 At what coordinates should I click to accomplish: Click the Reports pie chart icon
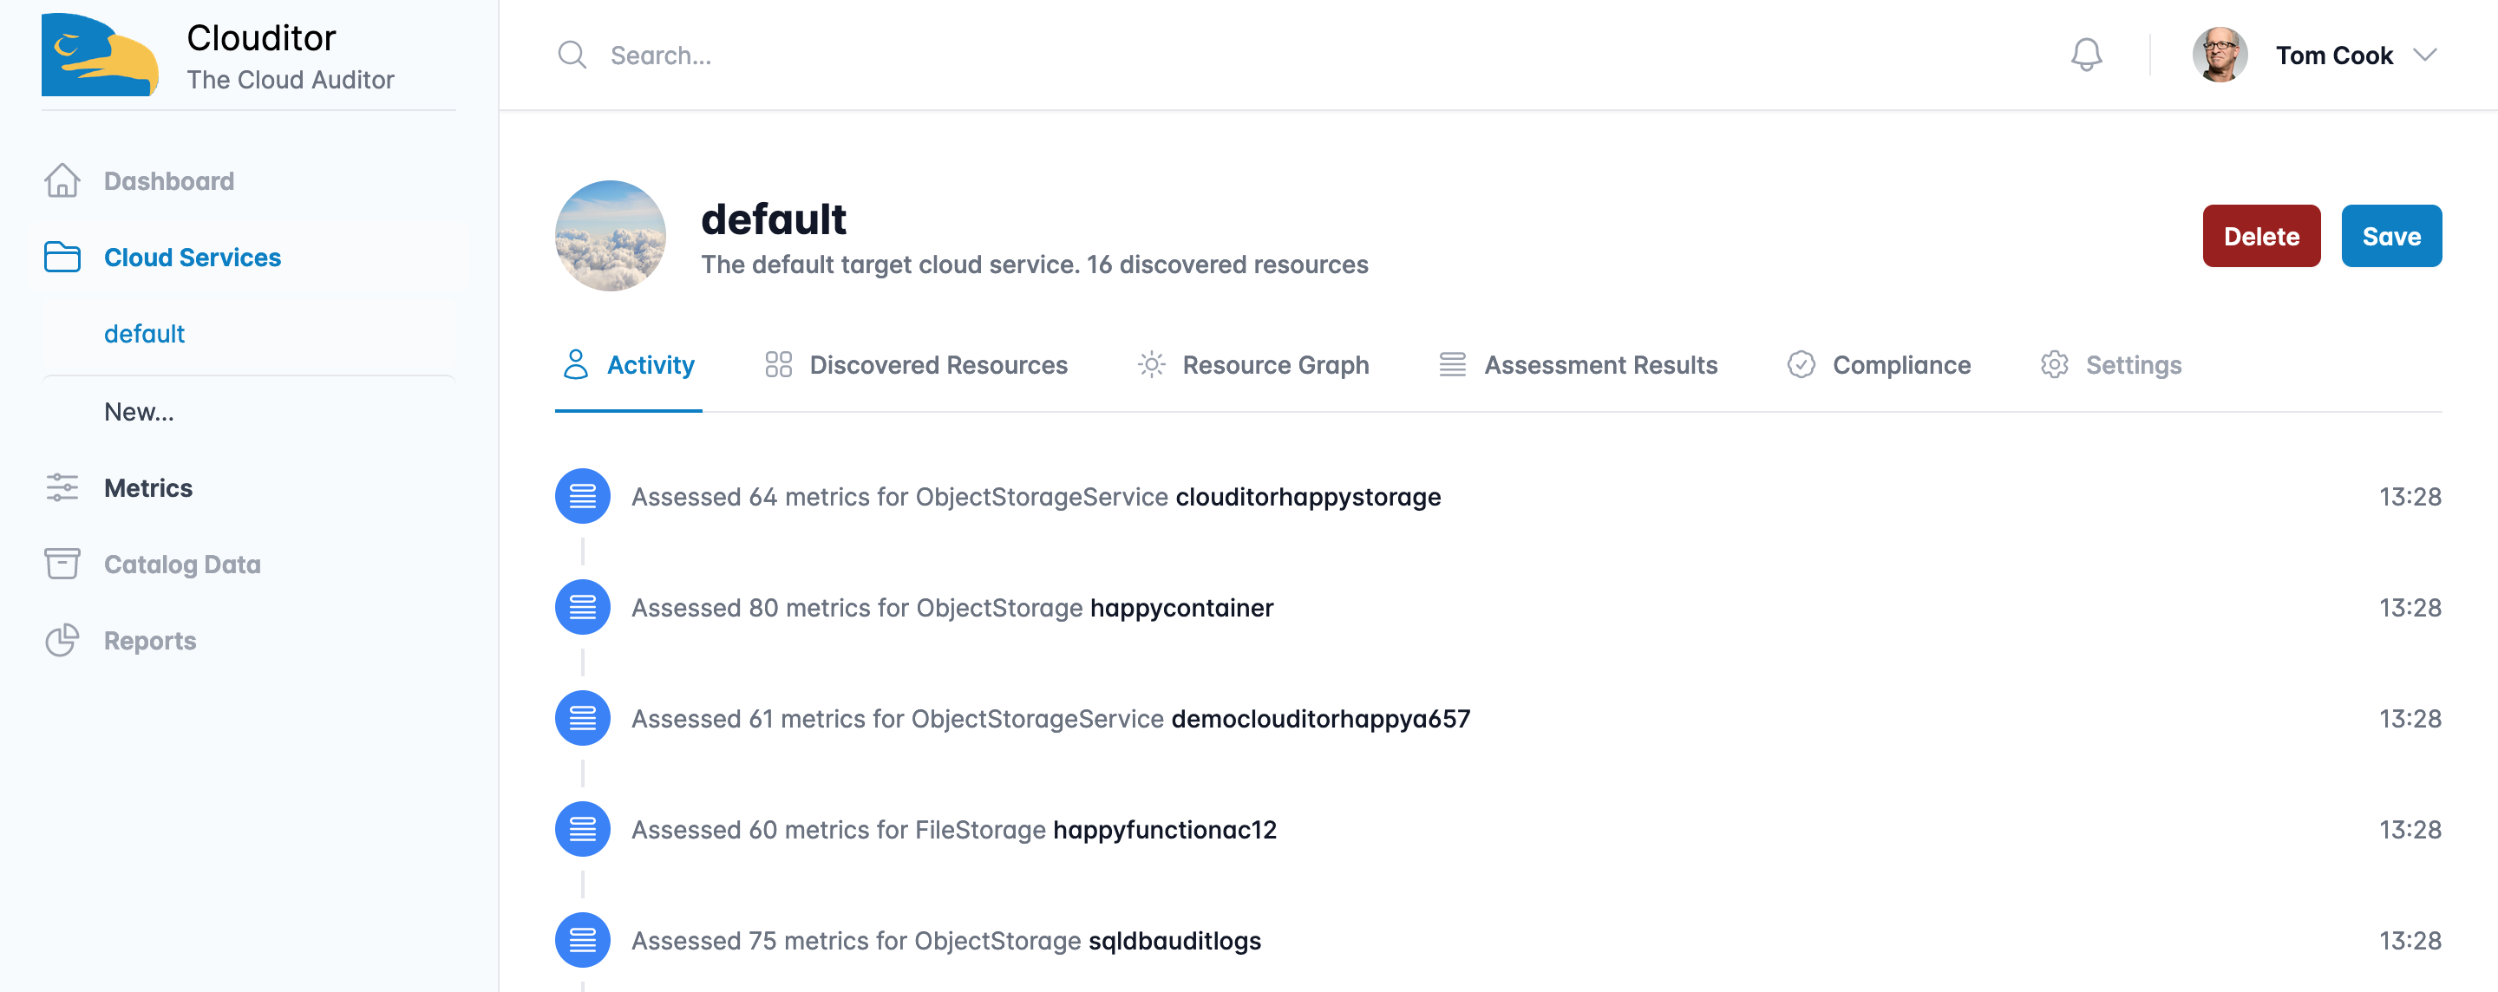pos(62,640)
